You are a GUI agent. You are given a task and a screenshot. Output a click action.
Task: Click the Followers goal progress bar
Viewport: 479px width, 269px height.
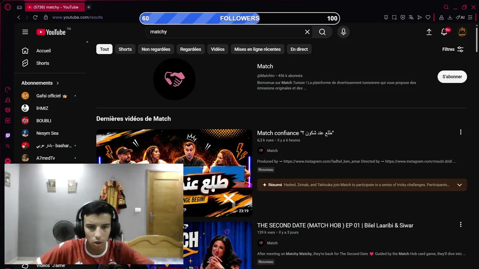click(239, 18)
